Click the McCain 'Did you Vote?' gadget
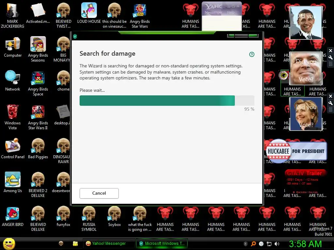This screenshot has width=334, height=250. tap(306, 68)
